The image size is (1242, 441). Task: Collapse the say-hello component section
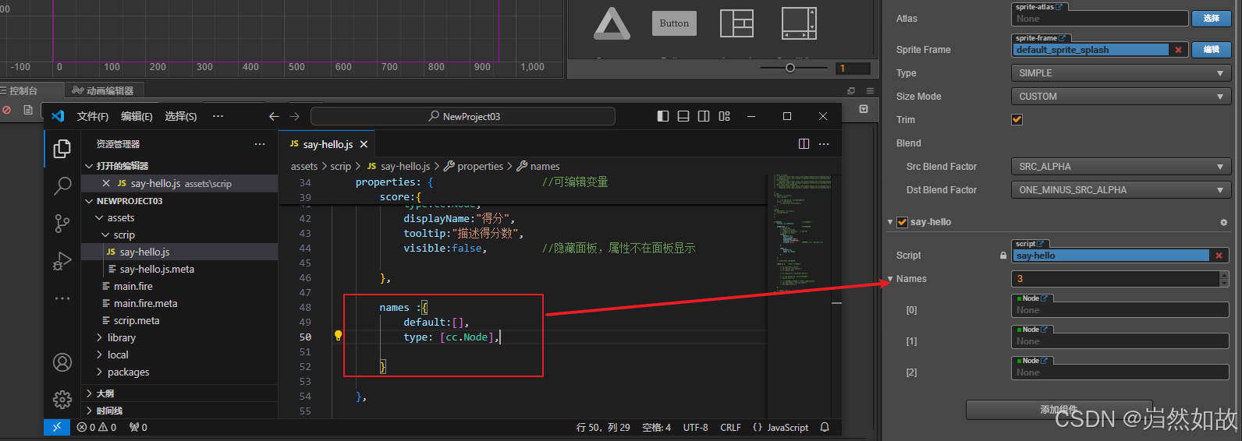click(890, 222)
